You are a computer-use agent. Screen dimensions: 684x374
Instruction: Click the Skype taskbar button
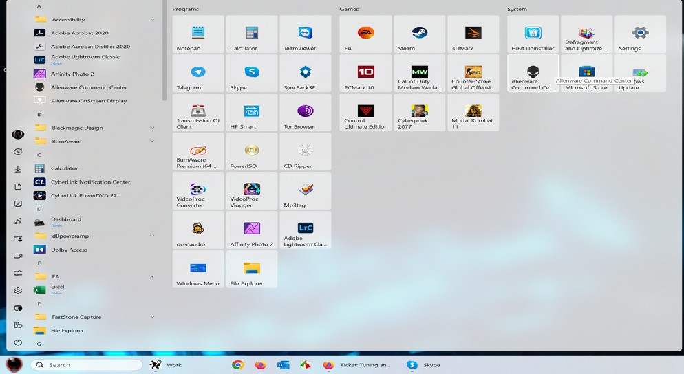click(x=424, y=365)
